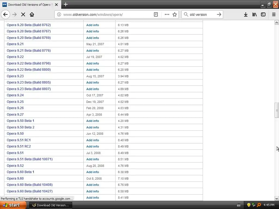Click the taskbar clock showing 4:45 PM

pyautogui.click(x=269, y=205)
